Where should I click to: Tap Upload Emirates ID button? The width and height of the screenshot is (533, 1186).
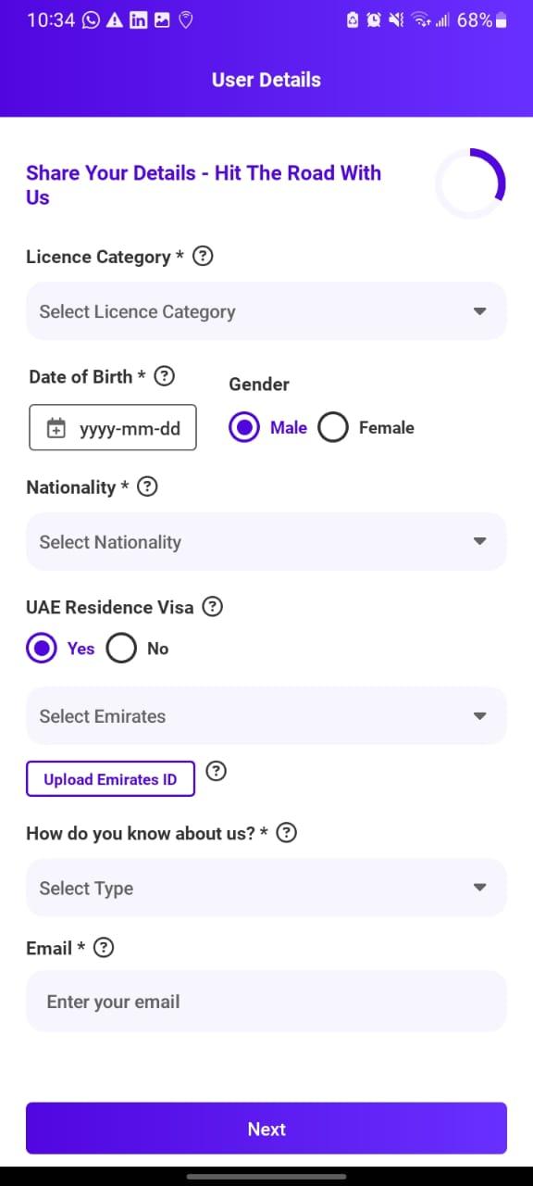pos(110,779)
